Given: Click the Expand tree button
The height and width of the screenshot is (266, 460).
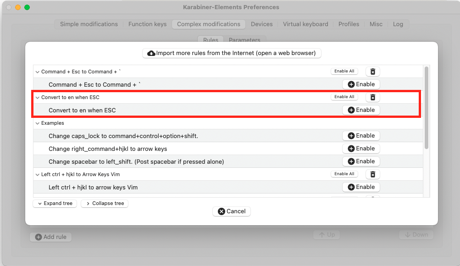Looking at the screenshot, I should pyautogui.click(x=55, y=203).
